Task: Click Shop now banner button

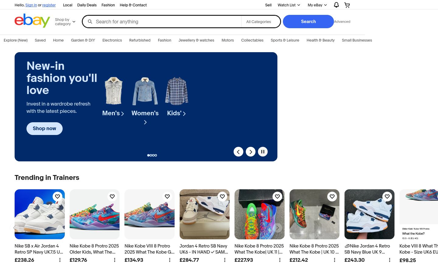Action: (x=44, y=129)
